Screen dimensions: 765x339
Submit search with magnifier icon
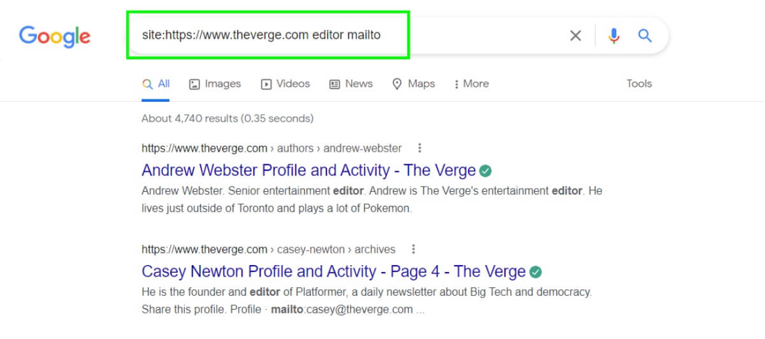(x=645, y=36)
